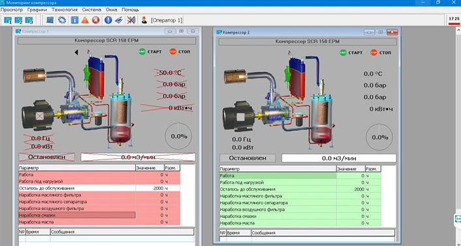Image resolution: width=461 pixels, height=246 pixels.
Task: Click Время column header in Компрессор 2
Action: (x=239, y=233)
